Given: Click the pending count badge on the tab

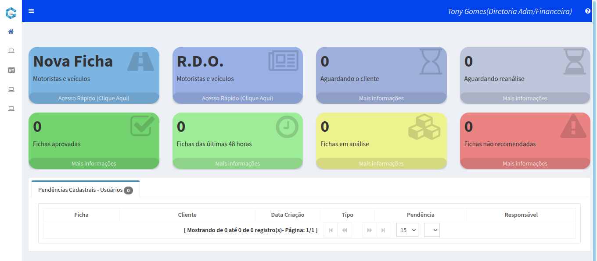Looking at the screenshot, I should [x=128, y=190].
